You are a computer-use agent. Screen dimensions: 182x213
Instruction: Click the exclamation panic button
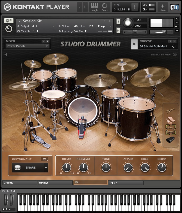click(135, 7)
